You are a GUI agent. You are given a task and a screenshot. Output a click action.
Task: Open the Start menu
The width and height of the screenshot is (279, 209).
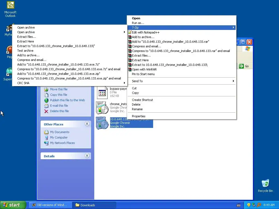[x=13, y=205]
